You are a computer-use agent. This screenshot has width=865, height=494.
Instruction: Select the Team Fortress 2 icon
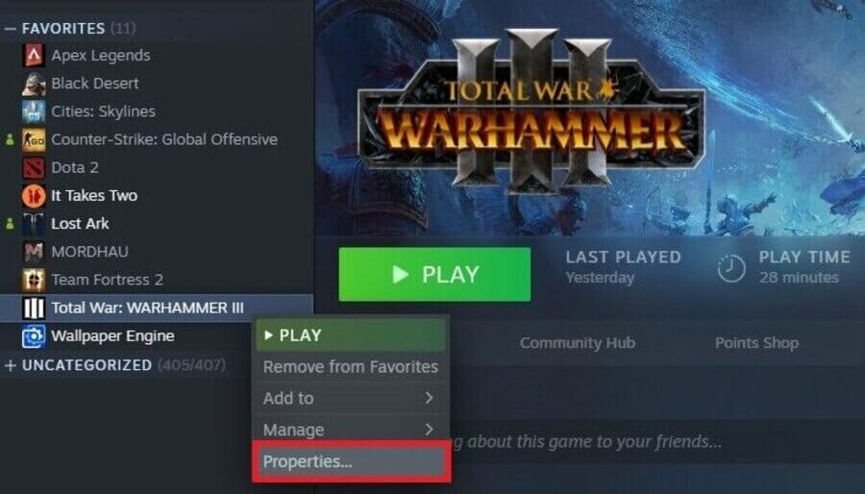coord(34,280)
